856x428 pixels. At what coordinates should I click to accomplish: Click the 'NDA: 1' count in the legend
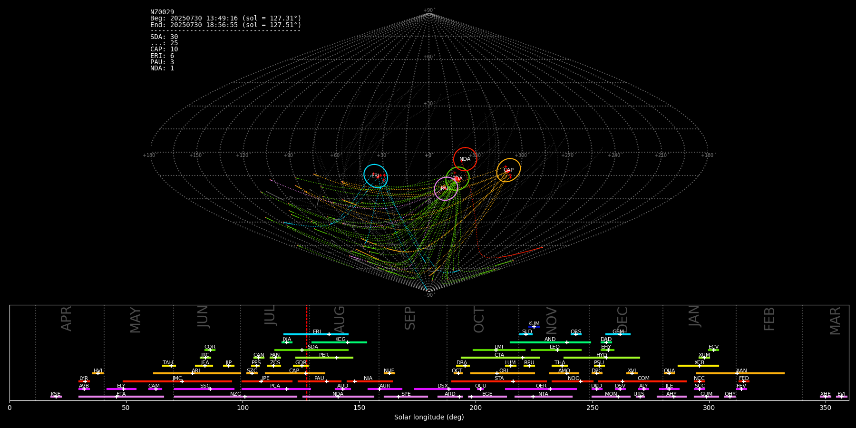click(162, 68)
